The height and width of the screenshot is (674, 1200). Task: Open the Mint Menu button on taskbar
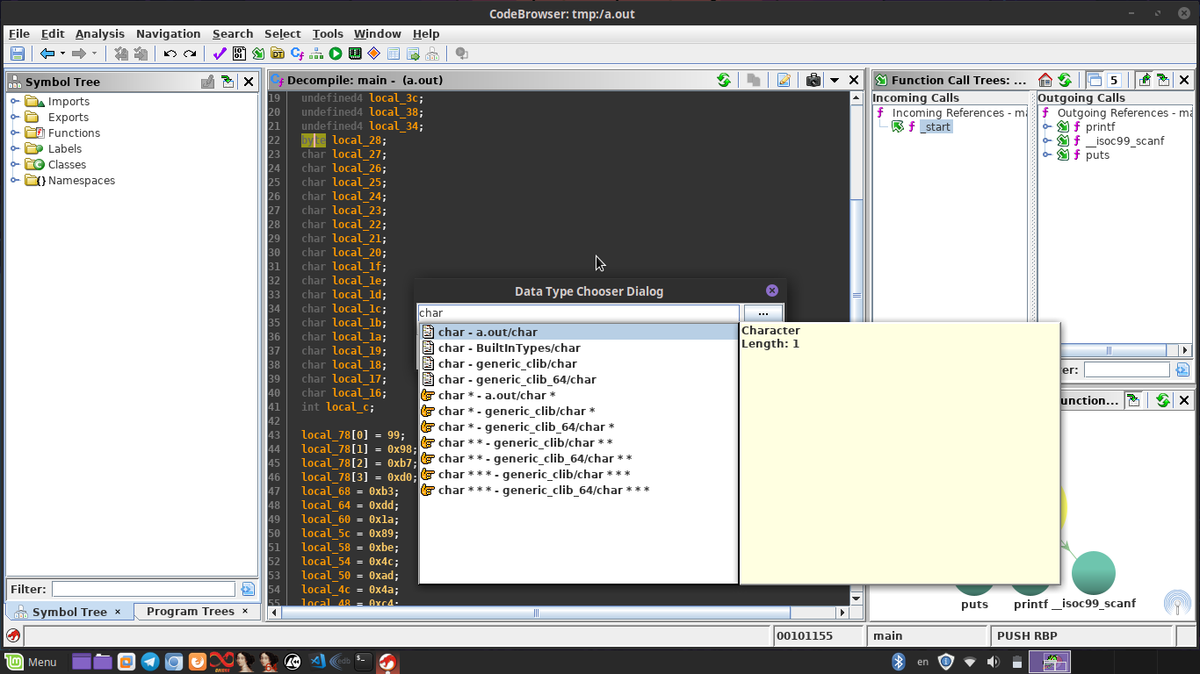[x=32, y=662]
